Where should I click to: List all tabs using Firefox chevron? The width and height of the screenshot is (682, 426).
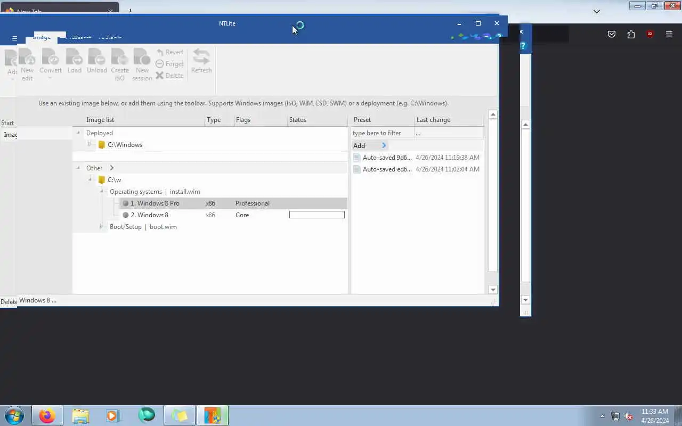[597, 11]
